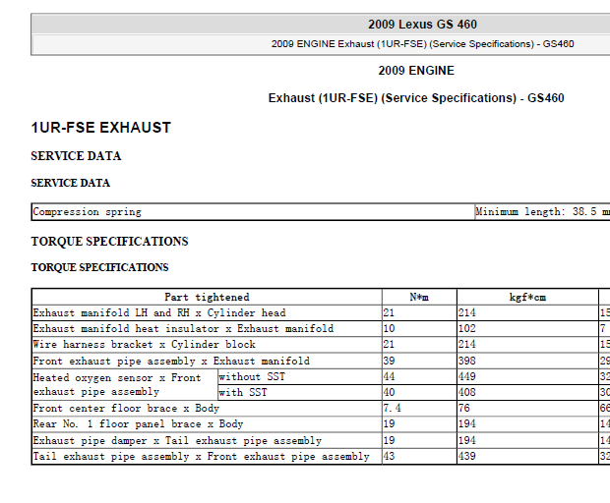Click the 'N*m' column header
The image size is (610, 503).
tap(419, 297)
